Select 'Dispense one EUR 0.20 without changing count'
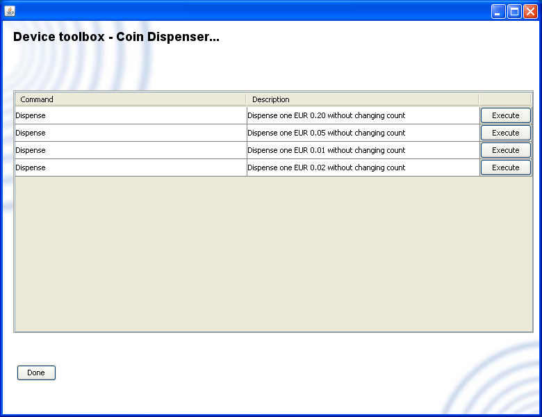Screen dimensions: 542x417 coord(363,115)
